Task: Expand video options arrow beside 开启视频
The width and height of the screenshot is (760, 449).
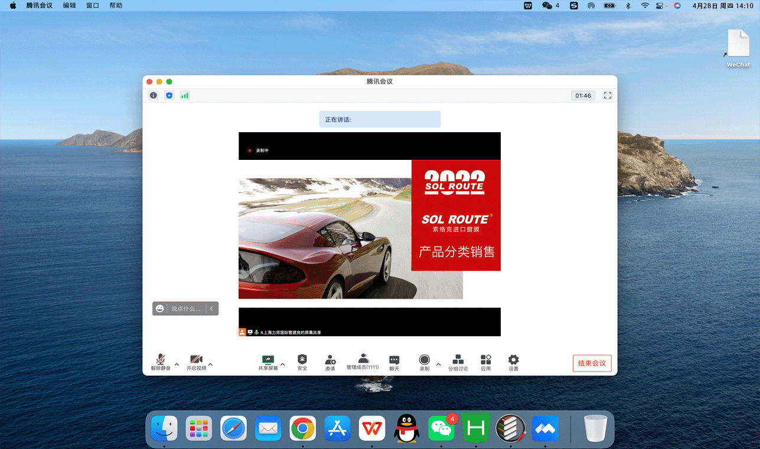Action: (x=210, y=365)
